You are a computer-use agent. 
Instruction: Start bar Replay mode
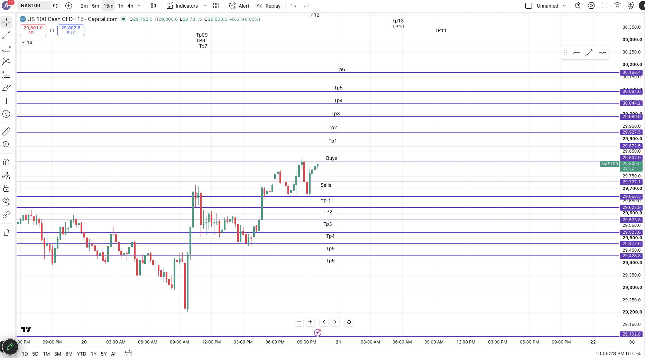pos(269,6)
